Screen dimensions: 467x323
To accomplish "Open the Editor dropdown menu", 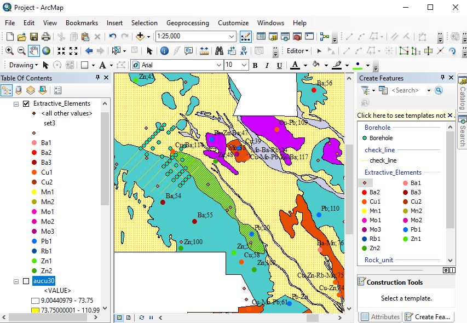I will click(297, 51).
